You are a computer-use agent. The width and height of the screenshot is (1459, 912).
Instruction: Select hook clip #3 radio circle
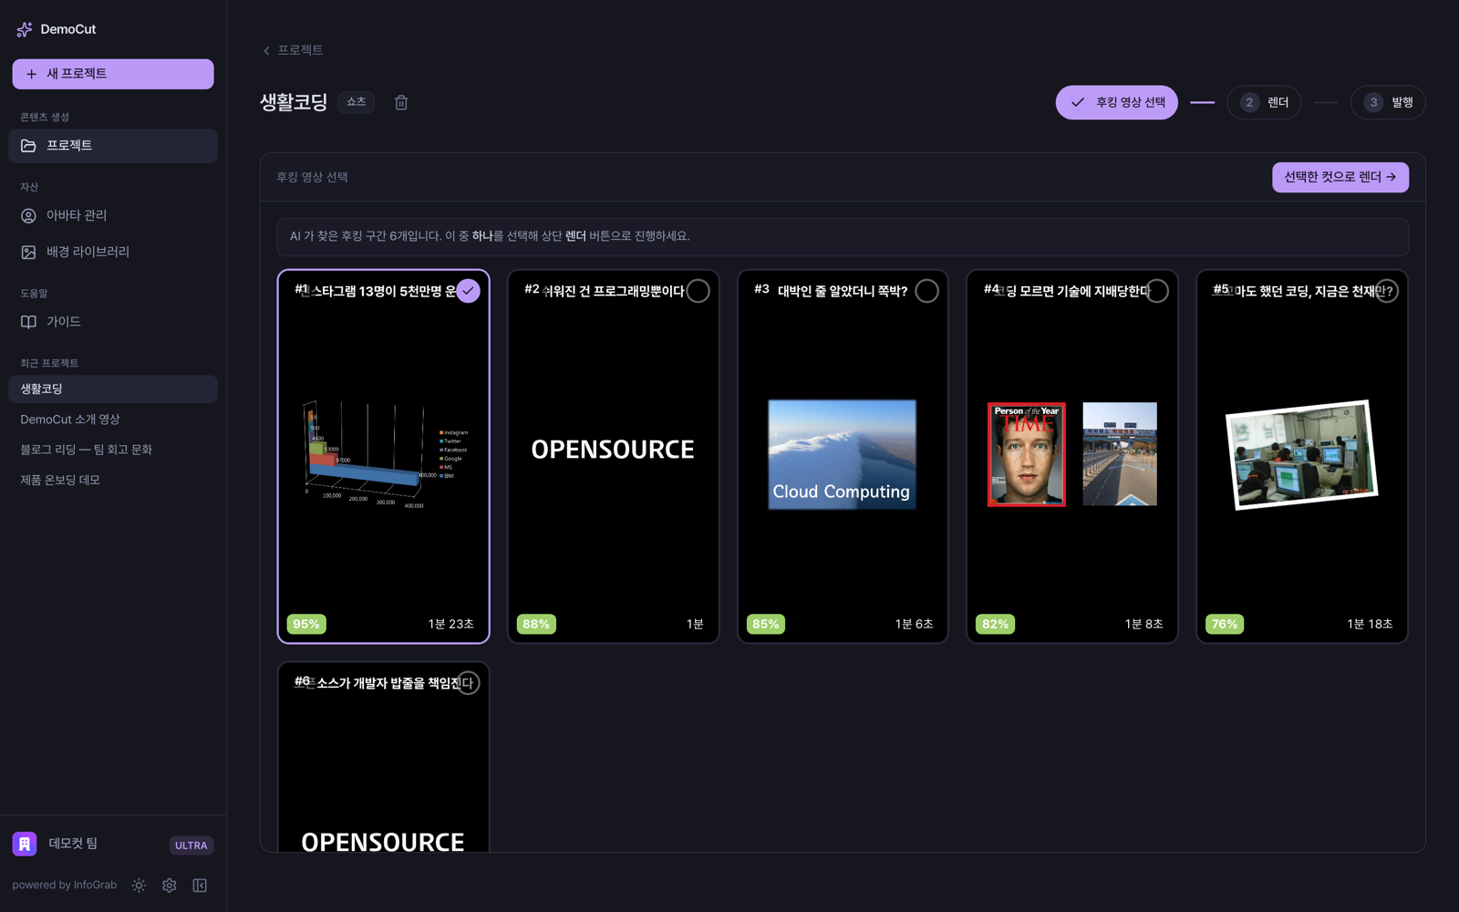click(926, 291)
